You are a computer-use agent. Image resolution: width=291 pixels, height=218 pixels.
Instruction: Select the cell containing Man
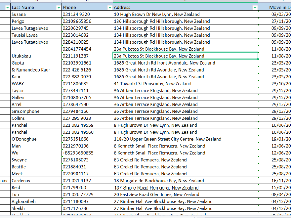[36, 146]
